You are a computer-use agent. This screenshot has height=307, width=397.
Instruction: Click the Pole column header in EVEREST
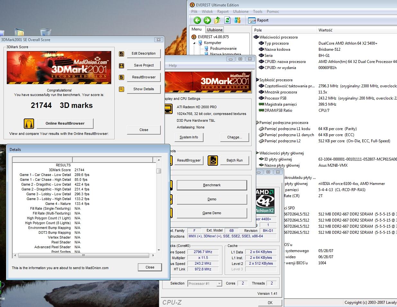(284, 30)
